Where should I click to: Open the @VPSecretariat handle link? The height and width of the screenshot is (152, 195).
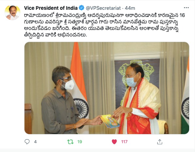pyautogui.click(x=103, y=8)
